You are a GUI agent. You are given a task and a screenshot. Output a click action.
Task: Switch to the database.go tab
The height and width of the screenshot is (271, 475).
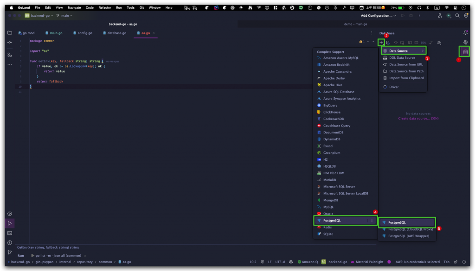tap(115, 33)
